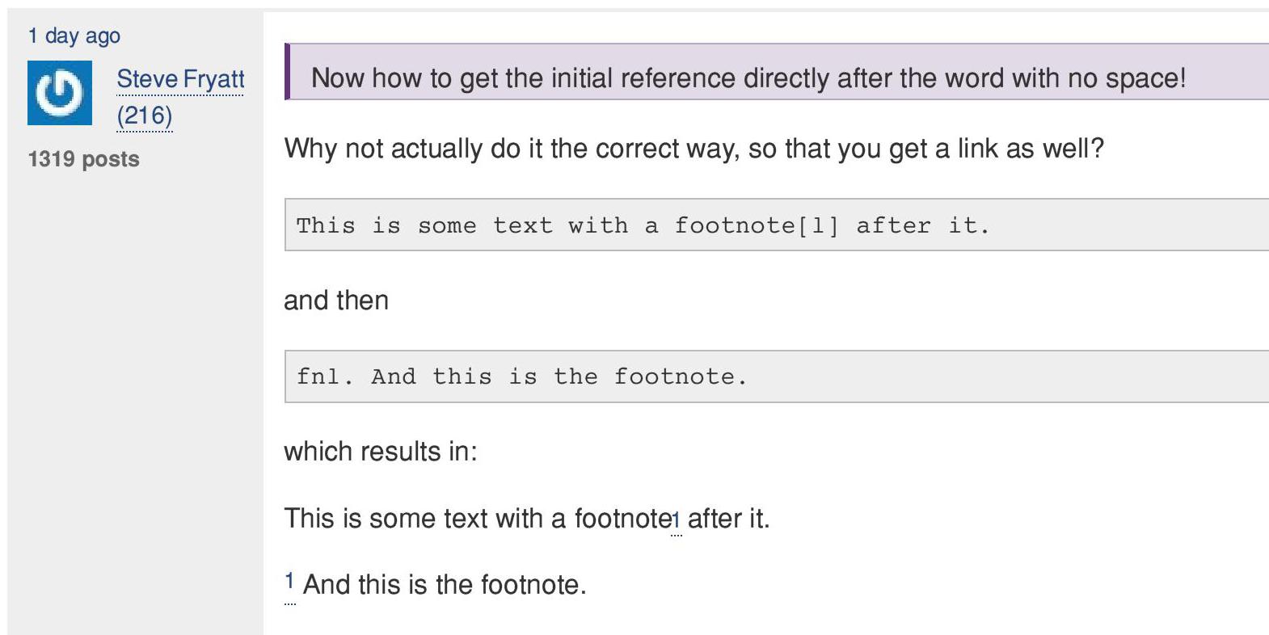Follow the superscript 1 after "footnote"
Viewport: 1269px width, 635px height.
[676, 520]
